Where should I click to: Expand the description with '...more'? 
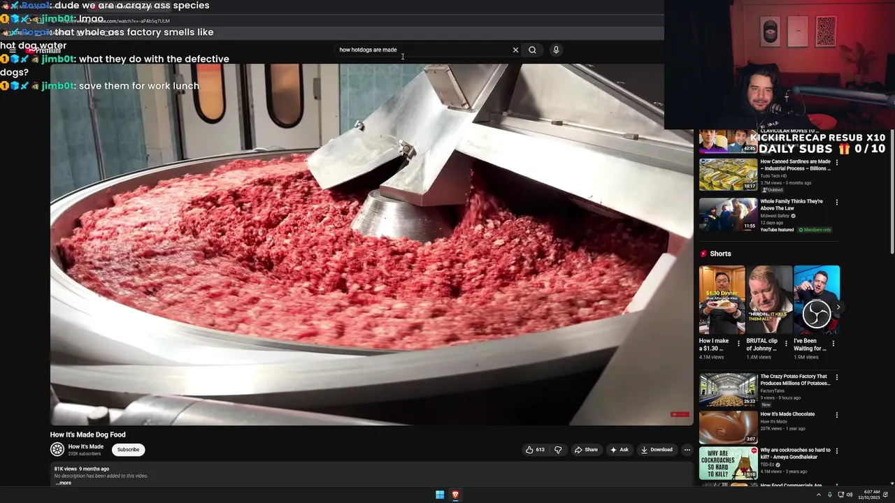pyautogui.click(x=64, y=483)
